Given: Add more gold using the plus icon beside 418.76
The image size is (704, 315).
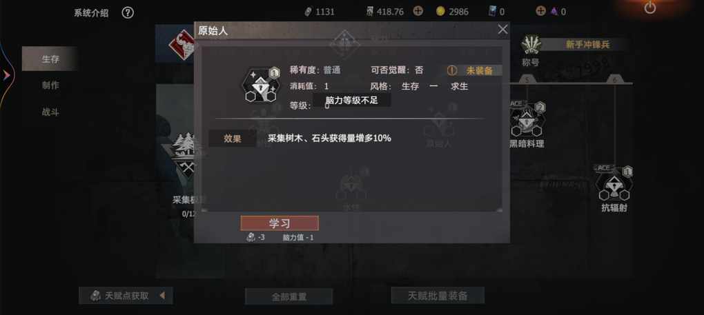Looking at the screenshot, I should click(418, 11).
